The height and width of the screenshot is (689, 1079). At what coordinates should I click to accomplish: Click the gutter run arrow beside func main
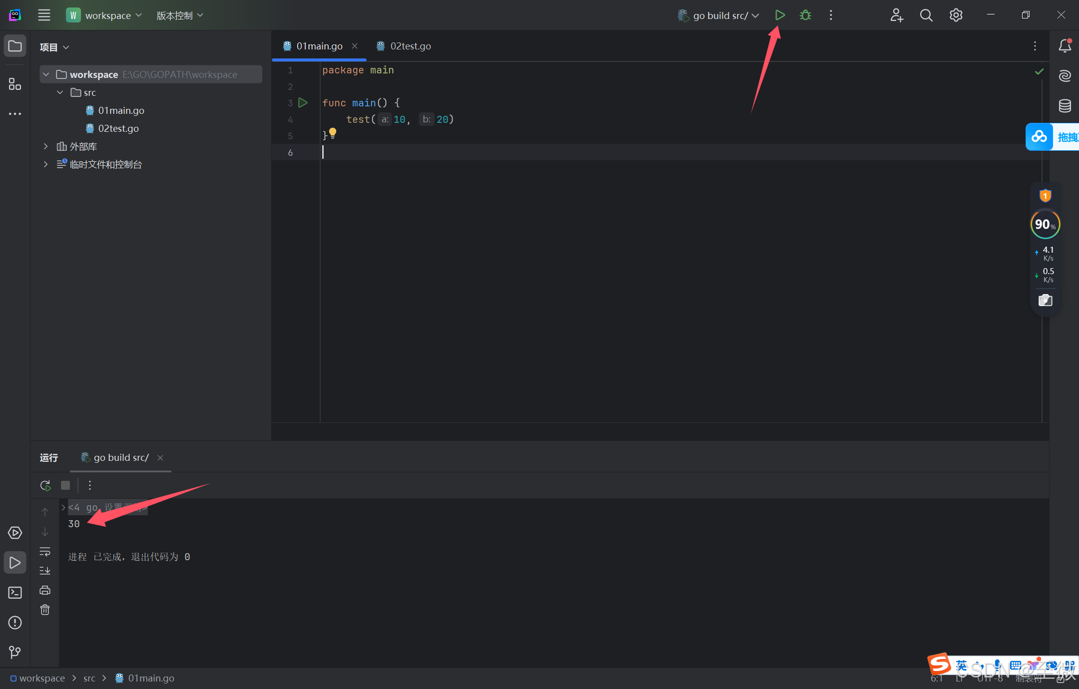pos(303,103)
